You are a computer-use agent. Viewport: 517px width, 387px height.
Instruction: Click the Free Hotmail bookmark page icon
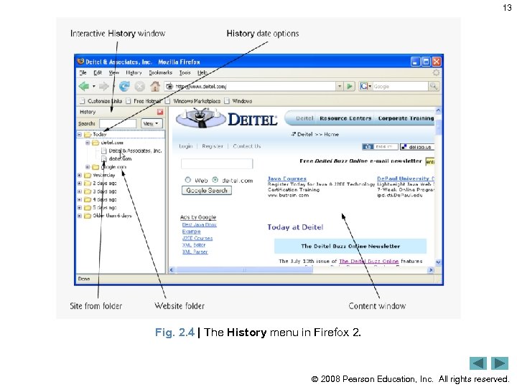click(x=129, y=101)
